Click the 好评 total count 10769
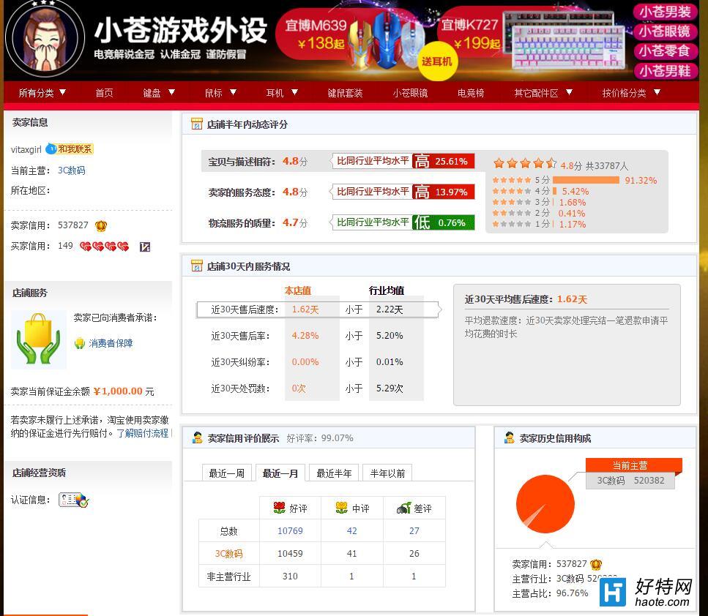708x616 pixels. [x=290, y=530]
